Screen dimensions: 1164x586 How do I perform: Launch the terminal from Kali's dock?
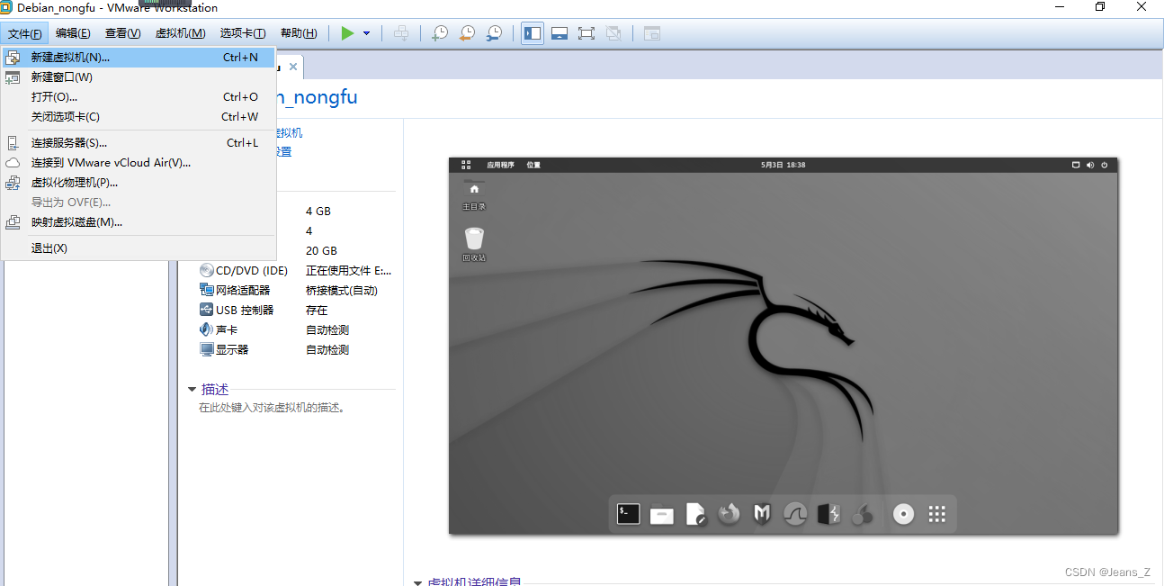coord(628,514)
